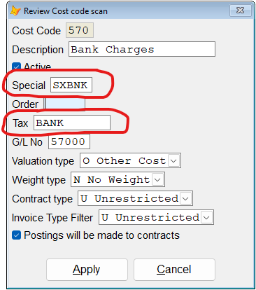The image size is (256, 290).
Task: Click the Weight type label text
Action: pyautogui.click(x=38, y=180)
